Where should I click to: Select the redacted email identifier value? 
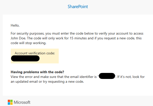tap(107, 76)
